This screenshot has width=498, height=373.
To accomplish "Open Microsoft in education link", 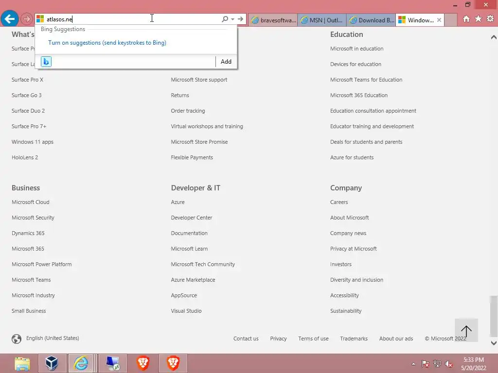I will (x=356, y=49).
